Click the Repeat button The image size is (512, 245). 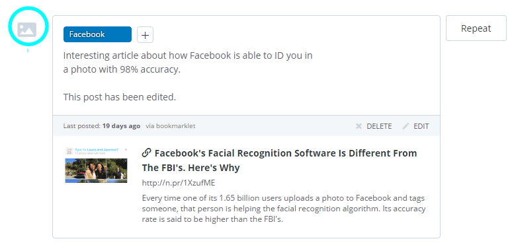(476, 28)
